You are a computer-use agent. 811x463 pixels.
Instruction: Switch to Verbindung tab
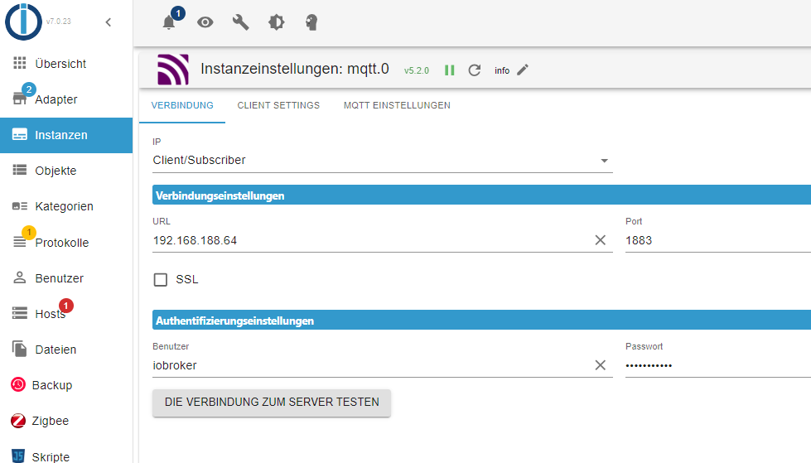tap(182, 105)
